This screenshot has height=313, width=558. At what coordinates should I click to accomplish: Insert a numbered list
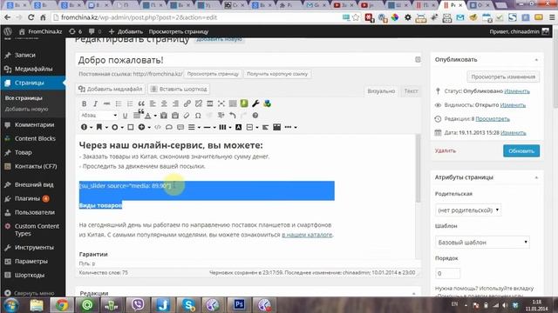pos(130,103)
